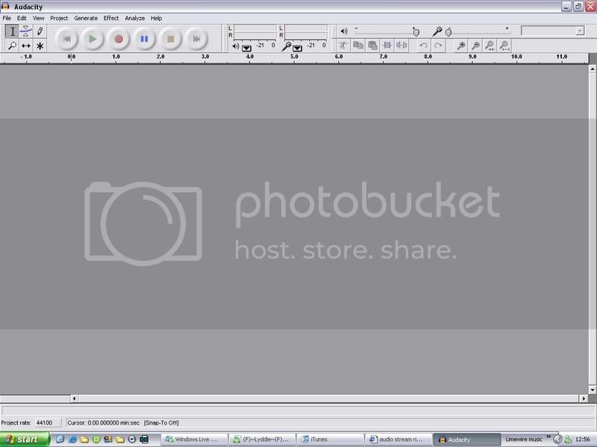
Task: Click the vertical scrollbar up arrow
Action: click(x=593, y=69)
